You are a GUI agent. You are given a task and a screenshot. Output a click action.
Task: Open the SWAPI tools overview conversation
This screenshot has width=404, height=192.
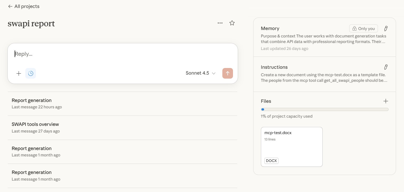35,124
